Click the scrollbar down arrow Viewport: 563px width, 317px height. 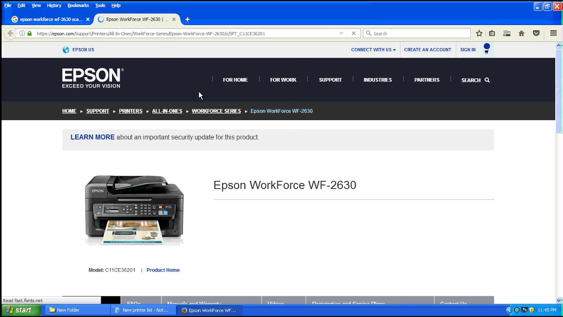coord(559,300)
